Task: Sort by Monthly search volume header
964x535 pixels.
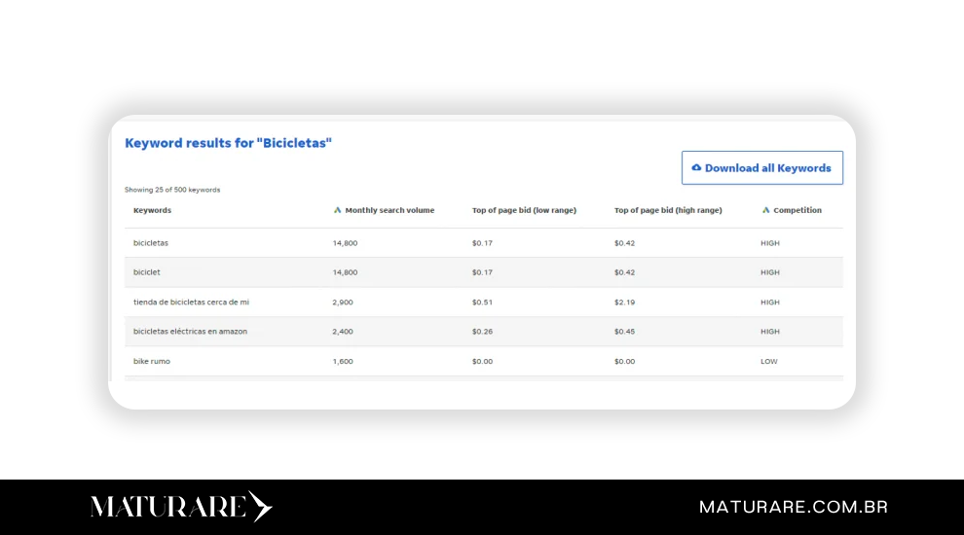Action: point(389,210)
